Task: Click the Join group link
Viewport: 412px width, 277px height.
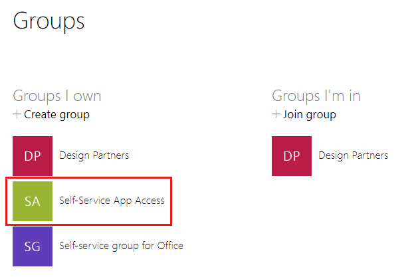Action: click(309, 114)
